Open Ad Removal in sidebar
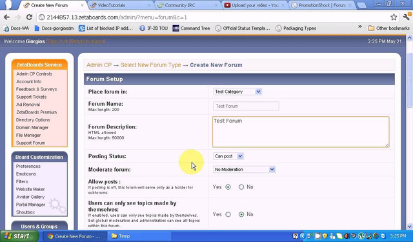 [28, 105]
